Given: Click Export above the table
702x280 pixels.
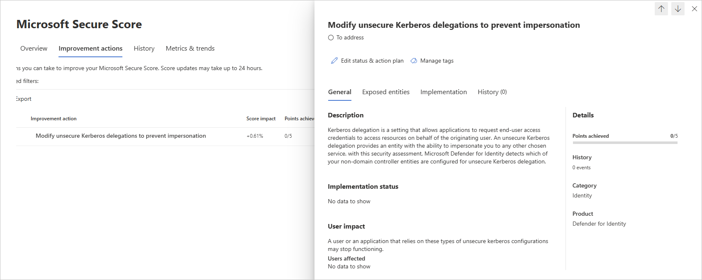Looking at the screenshot, I should pyautogui.click(x=24, y=99).
